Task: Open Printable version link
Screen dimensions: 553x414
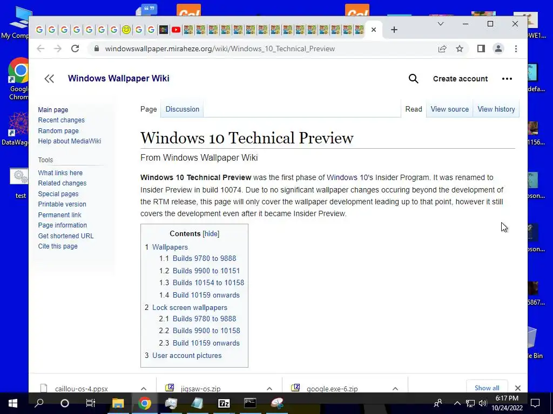Action: [62, 204]
